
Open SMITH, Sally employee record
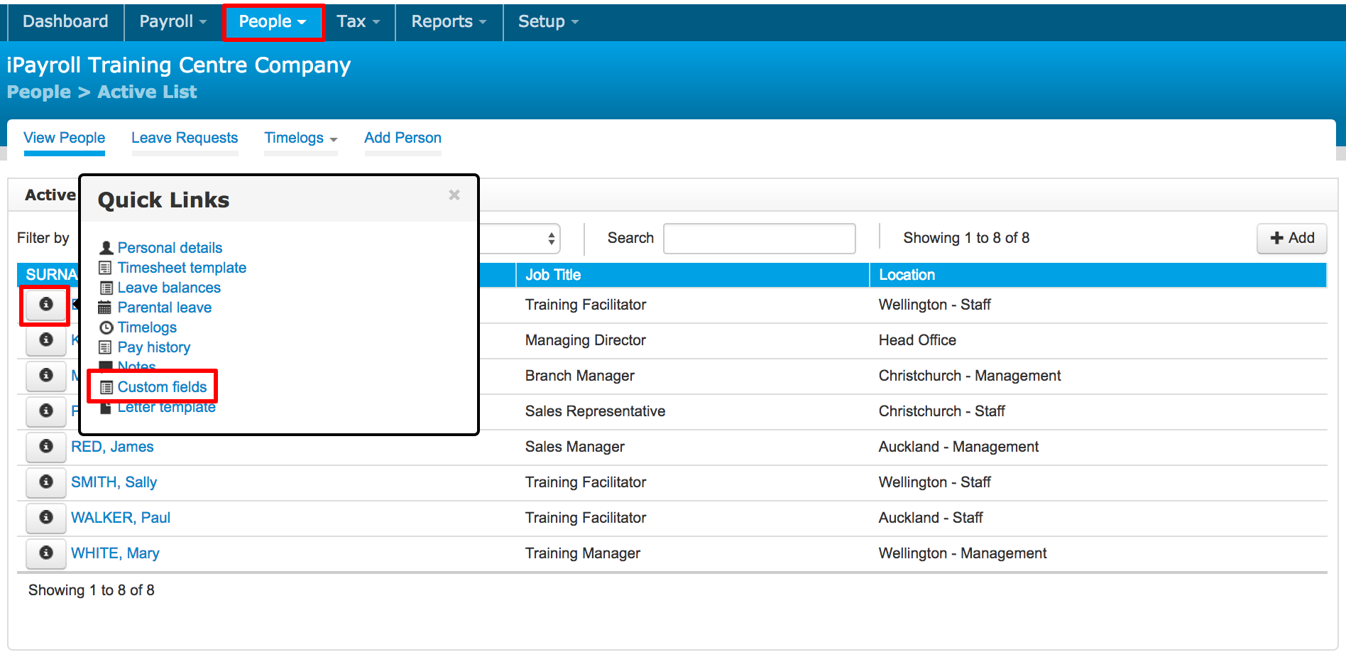(x=114, y=482)
